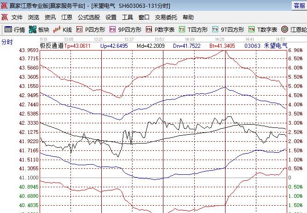Image resolution: width=307 pixels, height=213 pixels.
Task: Open the 资讯 menu
Action: [x=50, y=17]
